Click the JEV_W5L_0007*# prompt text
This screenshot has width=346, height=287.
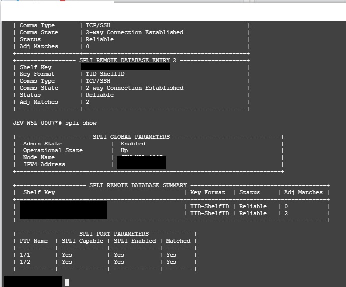tap(37, 123)
